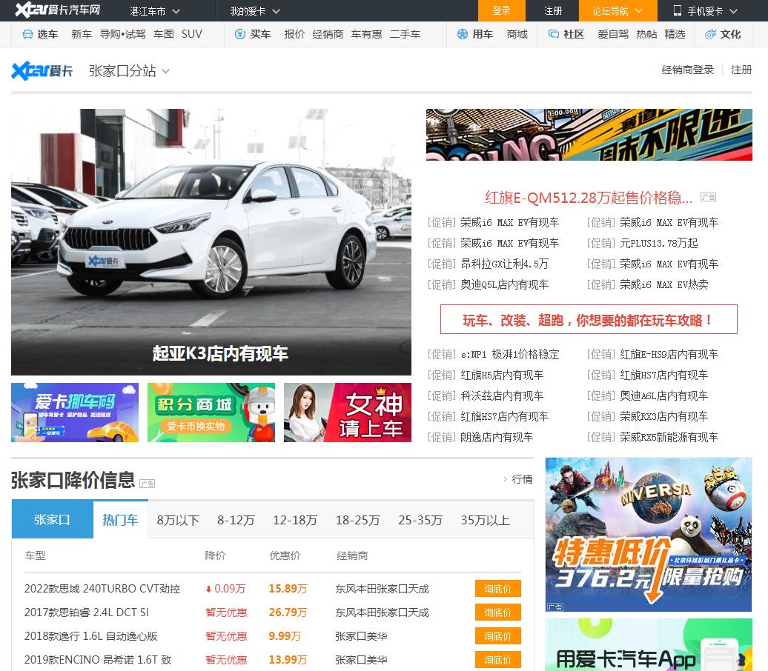Open 爱自驾 navigation link

pyautogui.click(x=613, y=34)
